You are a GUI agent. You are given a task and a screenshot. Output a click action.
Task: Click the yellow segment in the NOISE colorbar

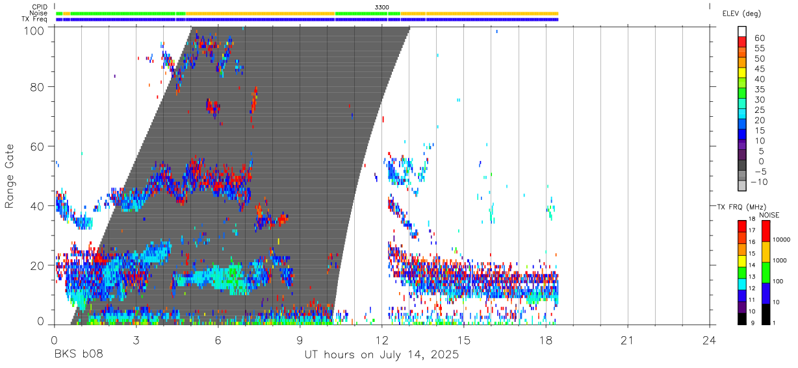click(765, 251)
